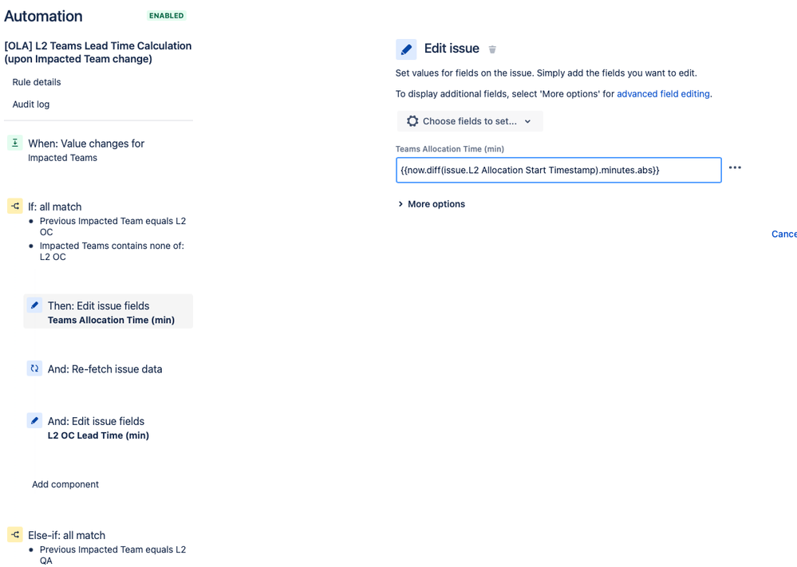Collapse the 'Then: Edit issue fields' component
The width and height of the screenshot is (797, 567).
click(109, 311)
